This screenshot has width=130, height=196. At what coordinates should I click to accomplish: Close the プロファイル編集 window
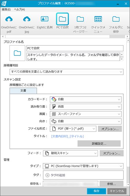click(126, 4)
